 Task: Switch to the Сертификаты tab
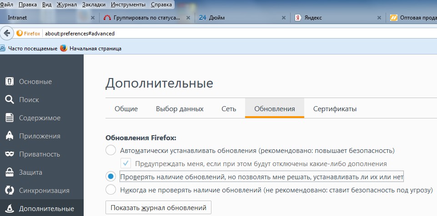(335, 109)
